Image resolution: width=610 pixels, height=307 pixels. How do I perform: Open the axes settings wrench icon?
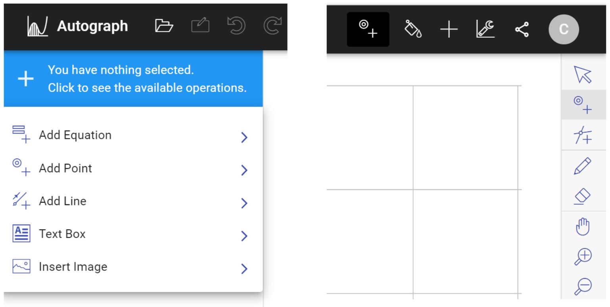tap(485, 29)
